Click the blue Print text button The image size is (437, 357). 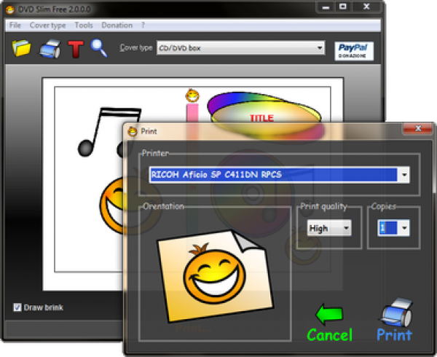click(394, 335)
